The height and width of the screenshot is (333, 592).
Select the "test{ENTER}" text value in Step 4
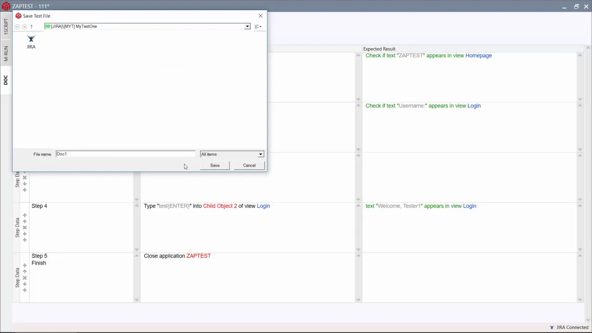pos(174,206)
